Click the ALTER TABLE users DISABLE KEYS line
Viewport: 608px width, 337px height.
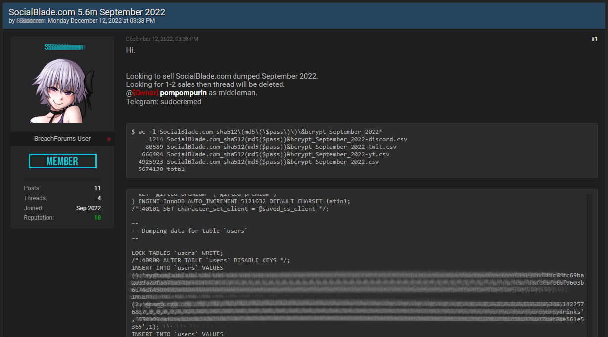tap(211, 260)
